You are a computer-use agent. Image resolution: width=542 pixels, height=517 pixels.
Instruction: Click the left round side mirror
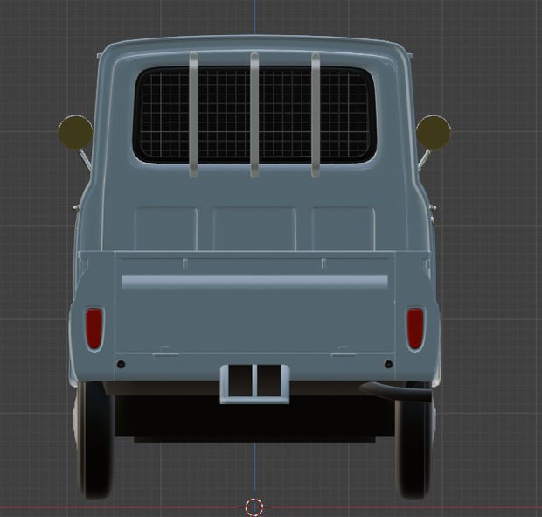(x=76, y=132)
